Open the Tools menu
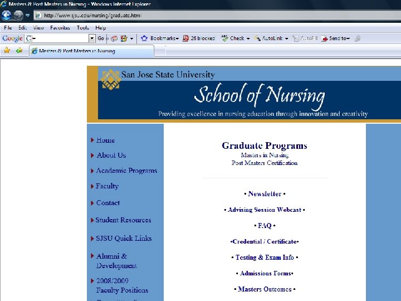Viewport: 401px width, 301px height. point(82,28)
